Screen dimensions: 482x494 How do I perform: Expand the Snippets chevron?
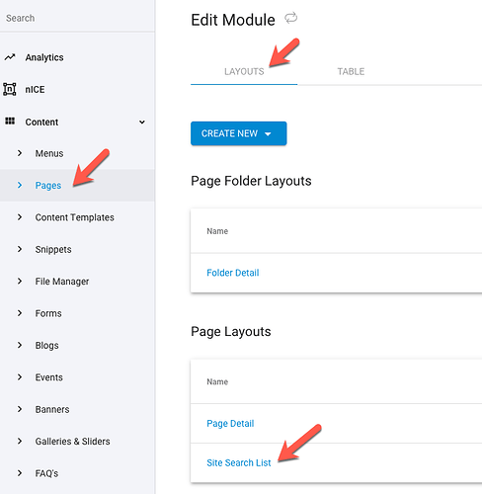[20, 249]
